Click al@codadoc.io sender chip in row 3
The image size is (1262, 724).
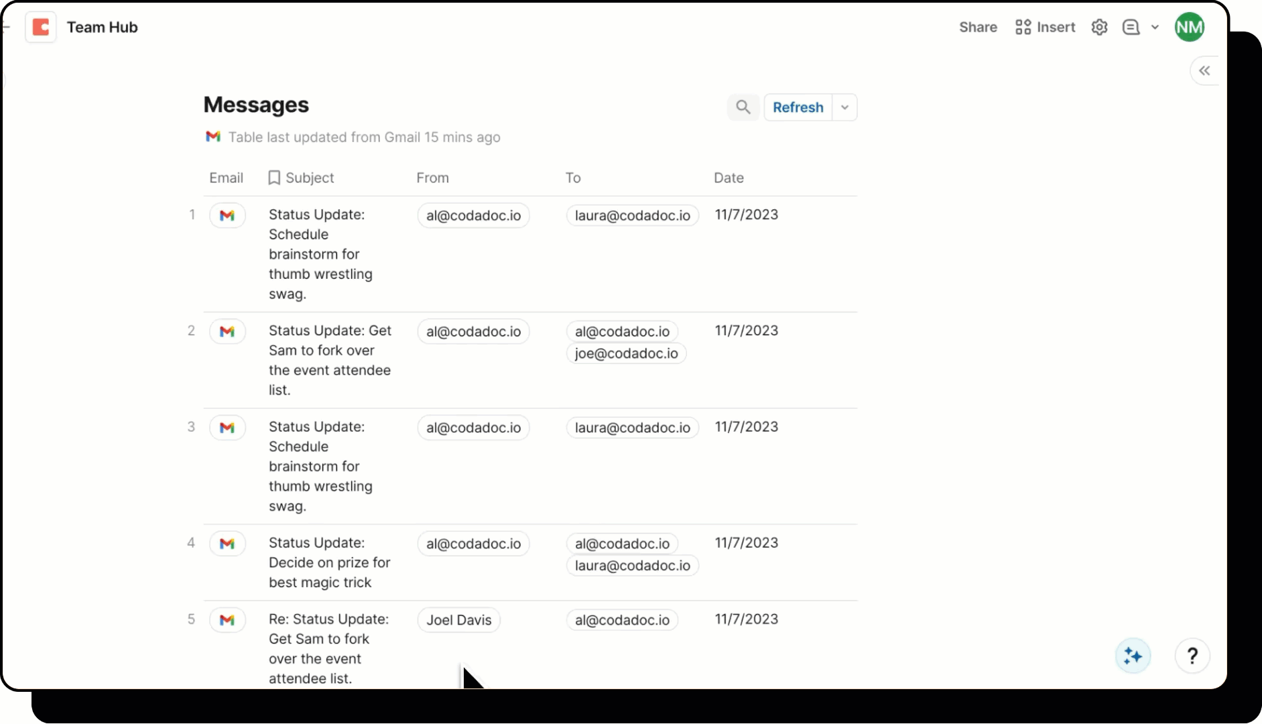(x=473, y=428)
